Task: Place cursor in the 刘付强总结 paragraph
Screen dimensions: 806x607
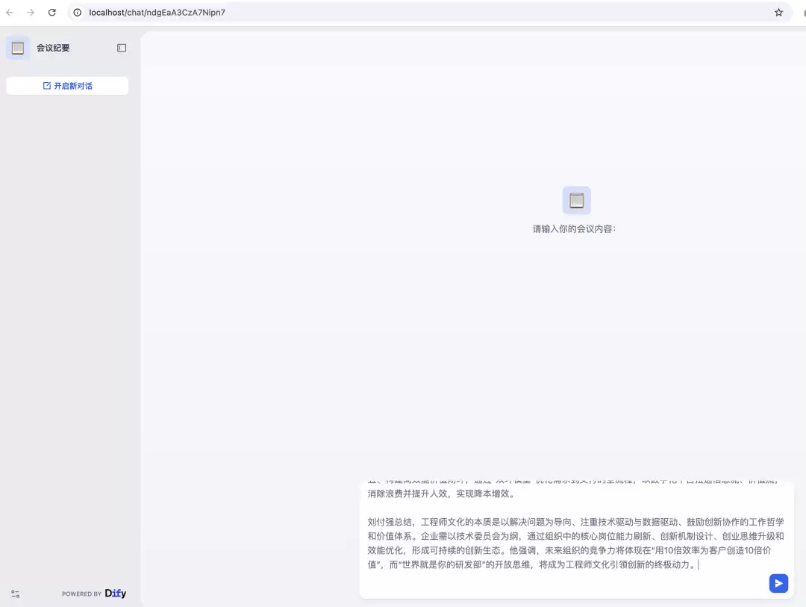Action: click(x=575, y=544)
